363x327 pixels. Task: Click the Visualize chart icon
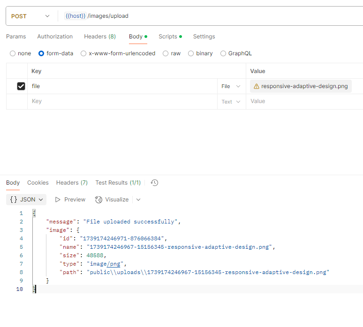click(x=98, y=200)
